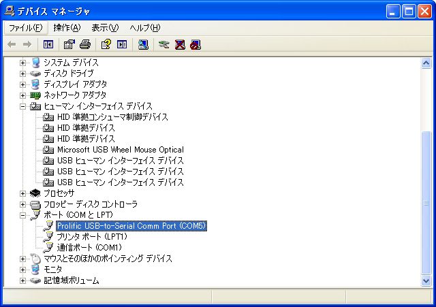Expand the ネットワーク アダプタ node

click(22, 95)
